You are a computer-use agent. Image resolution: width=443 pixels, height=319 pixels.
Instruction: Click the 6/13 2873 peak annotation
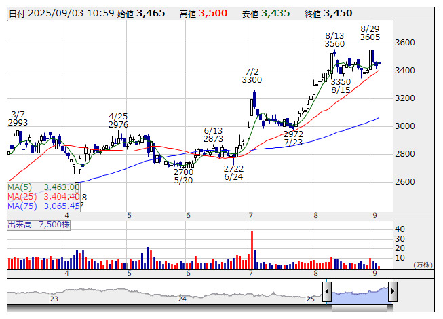coord(213,135)
